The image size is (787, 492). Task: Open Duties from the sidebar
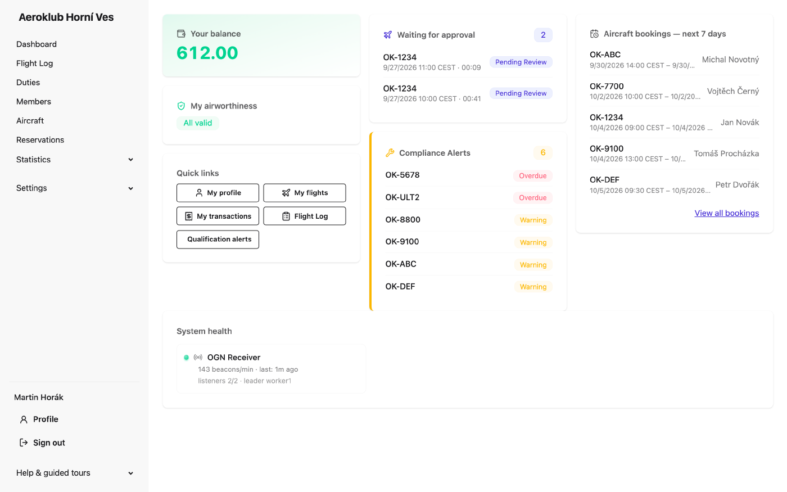point(28,83)
